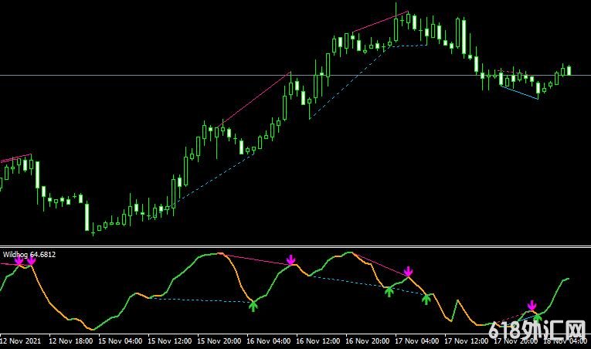Click the 15 Nov 20:00 time label
Viewport: 591px width, 349px height.
[x=219, y=341]
